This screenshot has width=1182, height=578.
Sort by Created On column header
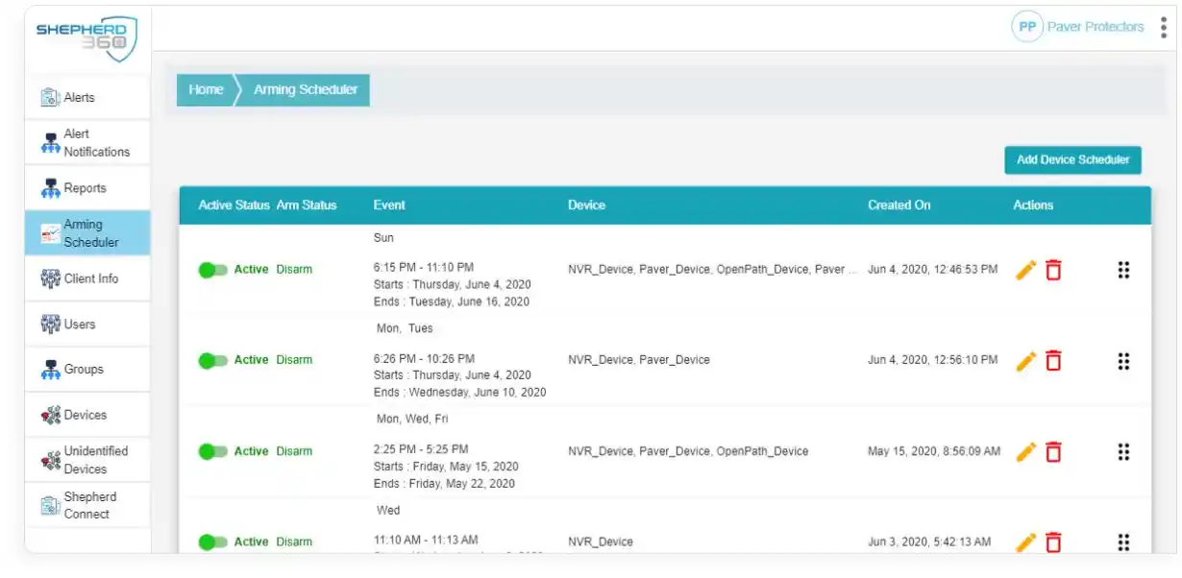coord(899,205)
